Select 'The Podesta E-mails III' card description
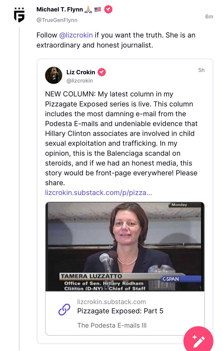The image size is (222, 351). click(112, 325)
